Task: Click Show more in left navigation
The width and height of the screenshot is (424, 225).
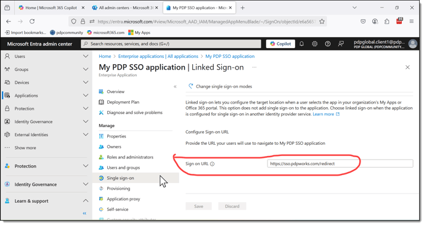Action: coord(25,148)
